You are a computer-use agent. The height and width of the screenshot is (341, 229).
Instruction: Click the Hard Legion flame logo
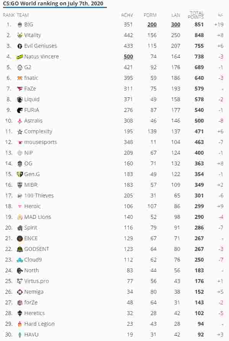(x=20, y=324)
